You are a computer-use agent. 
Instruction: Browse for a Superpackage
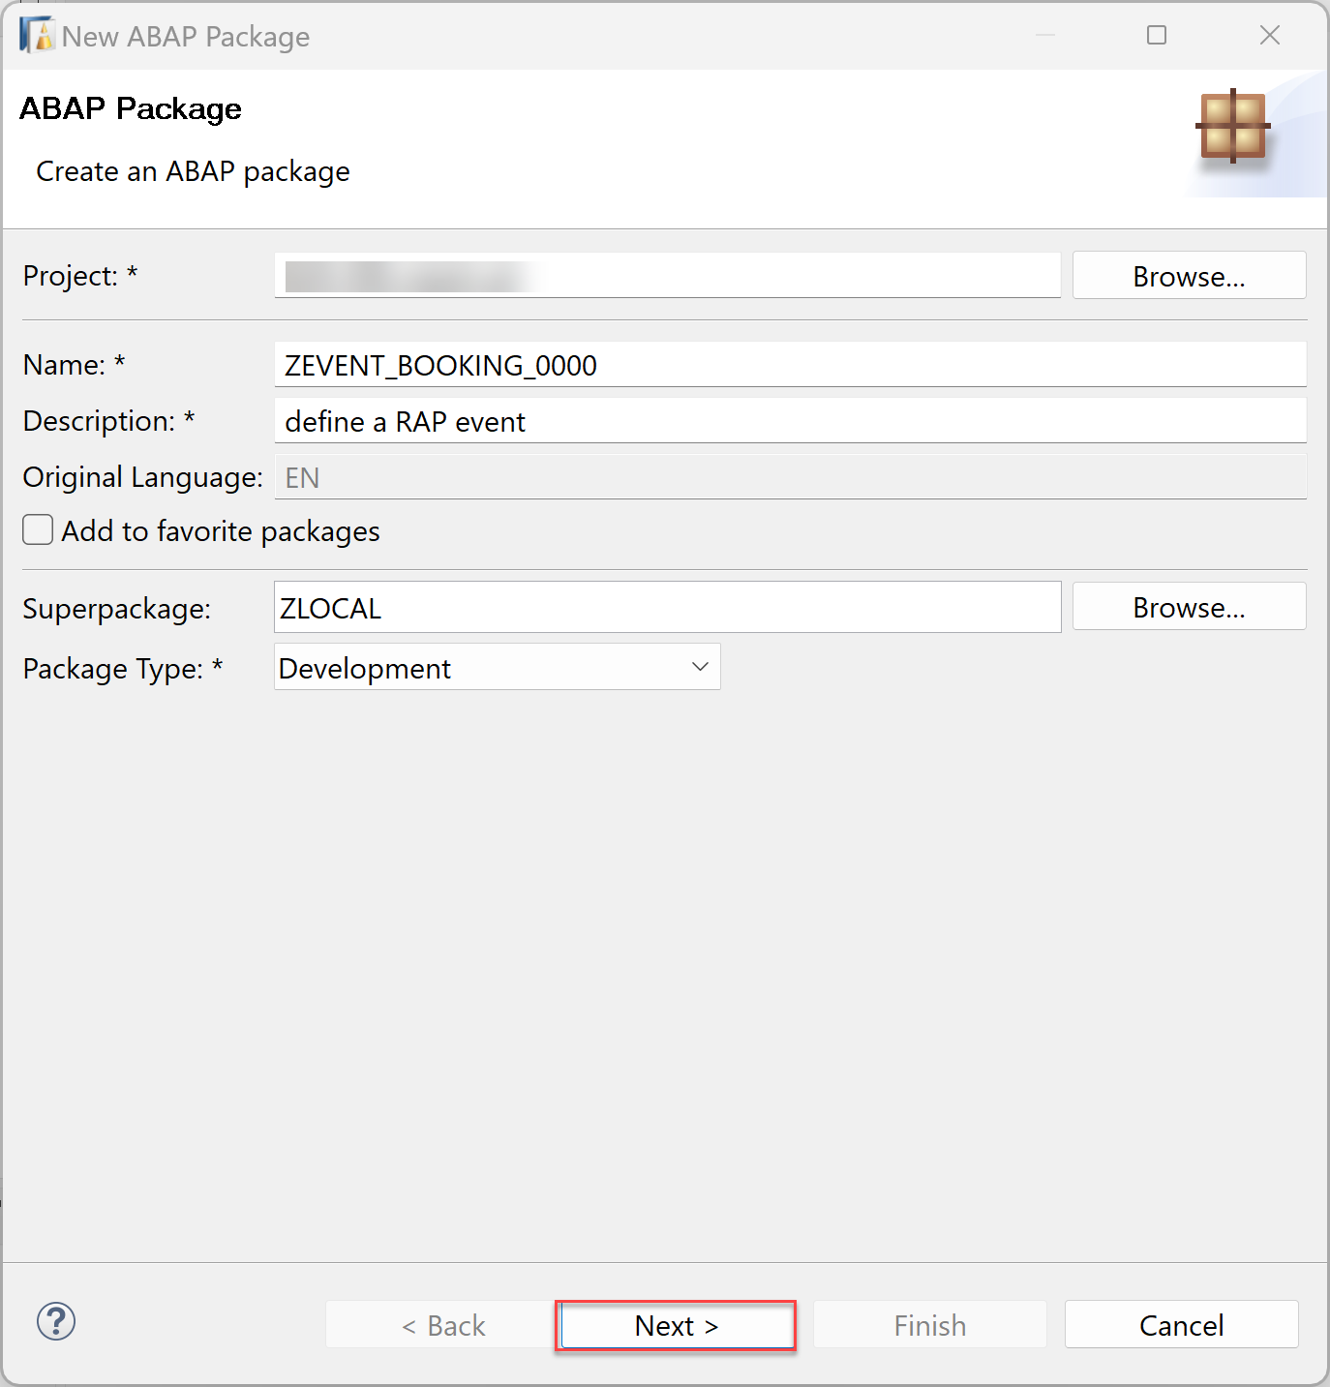coord(1189,607)
